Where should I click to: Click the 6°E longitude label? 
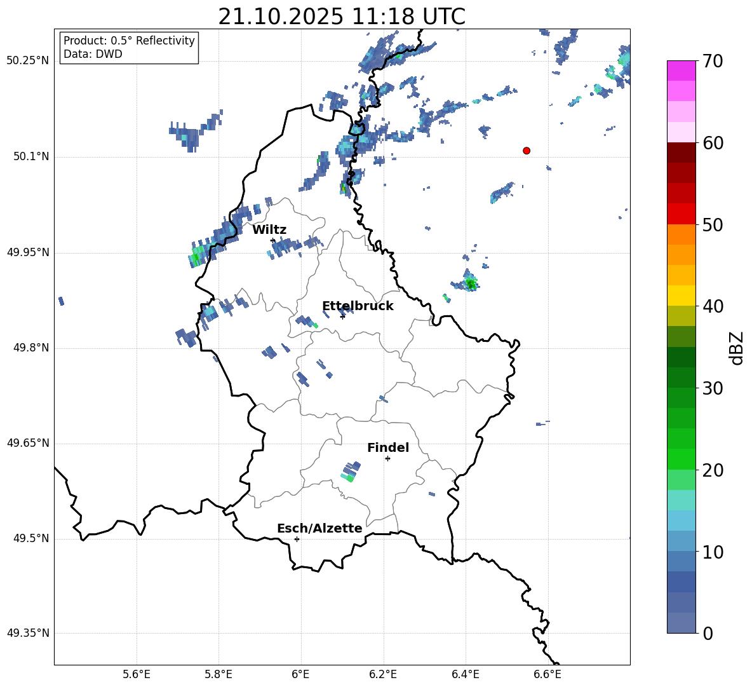[300, 674]
